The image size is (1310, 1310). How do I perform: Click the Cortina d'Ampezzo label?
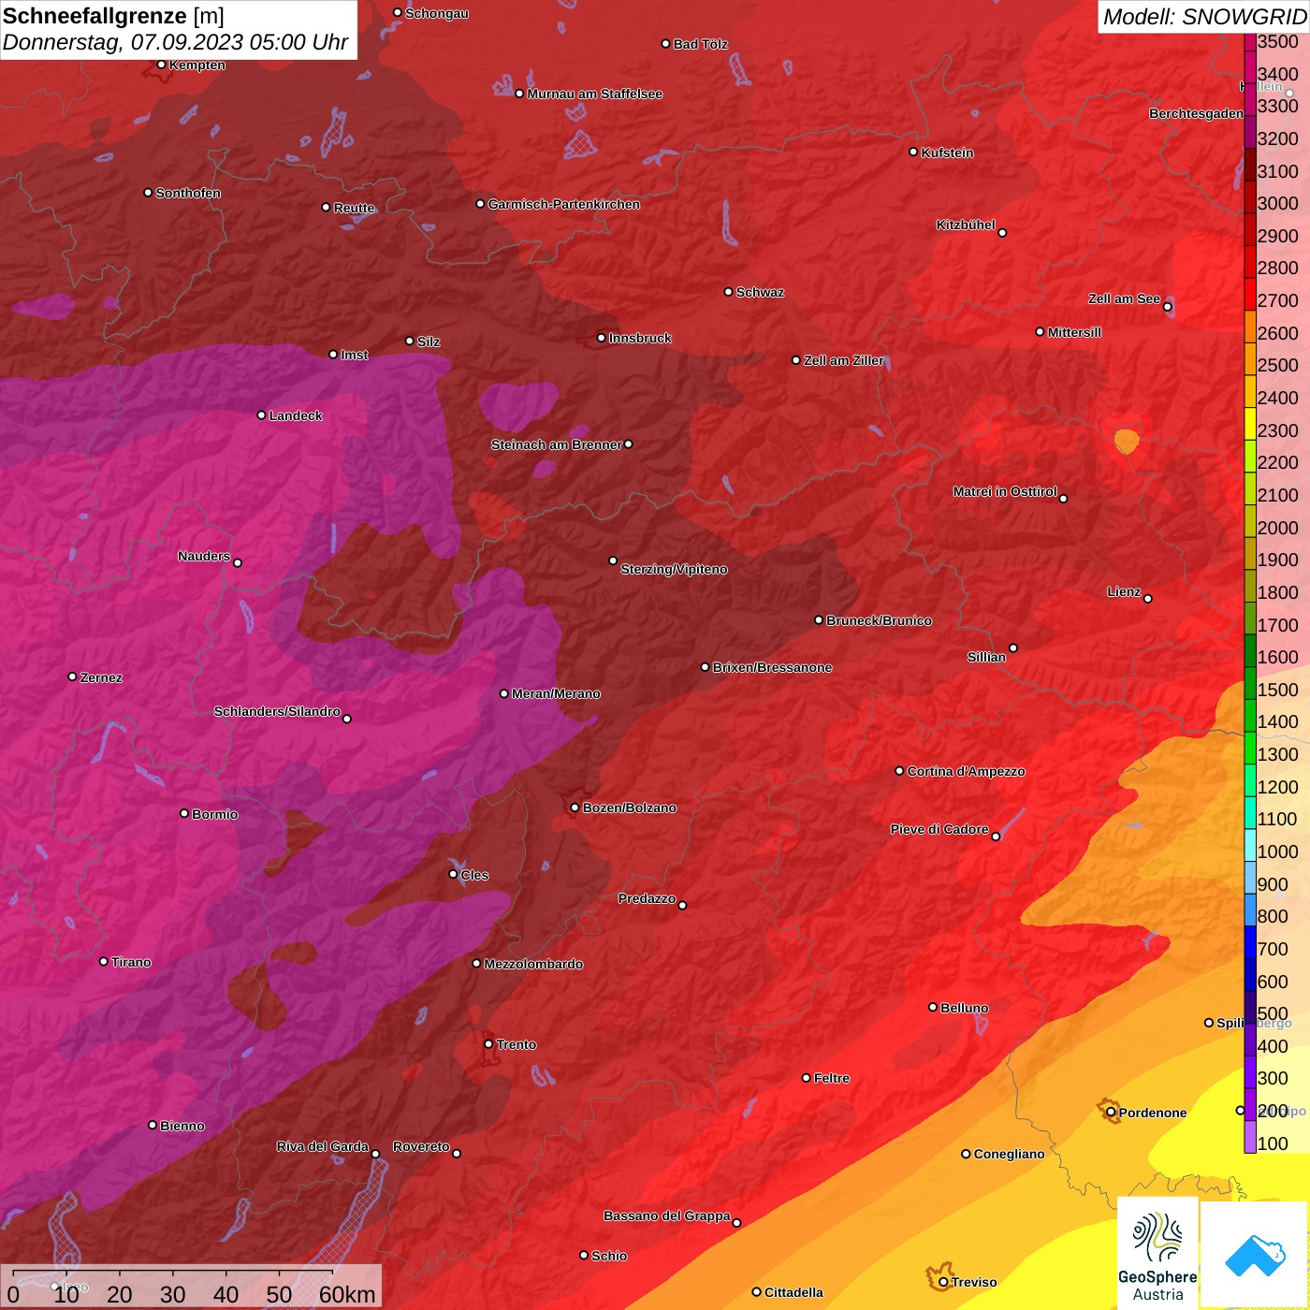click(x=966, y=771)
